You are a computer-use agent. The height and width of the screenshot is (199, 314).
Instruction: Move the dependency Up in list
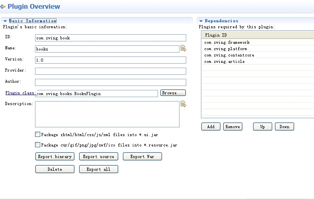[x=263, y=127]
